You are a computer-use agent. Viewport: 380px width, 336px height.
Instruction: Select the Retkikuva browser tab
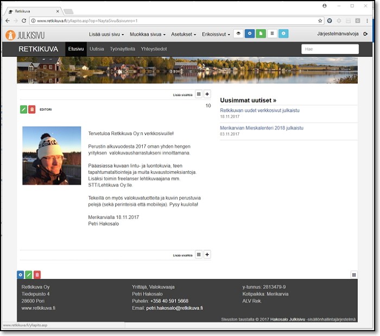[33, 11]
